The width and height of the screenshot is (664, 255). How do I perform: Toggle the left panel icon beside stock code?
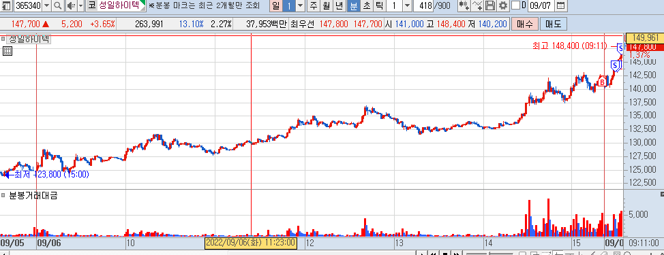point(6,6)
